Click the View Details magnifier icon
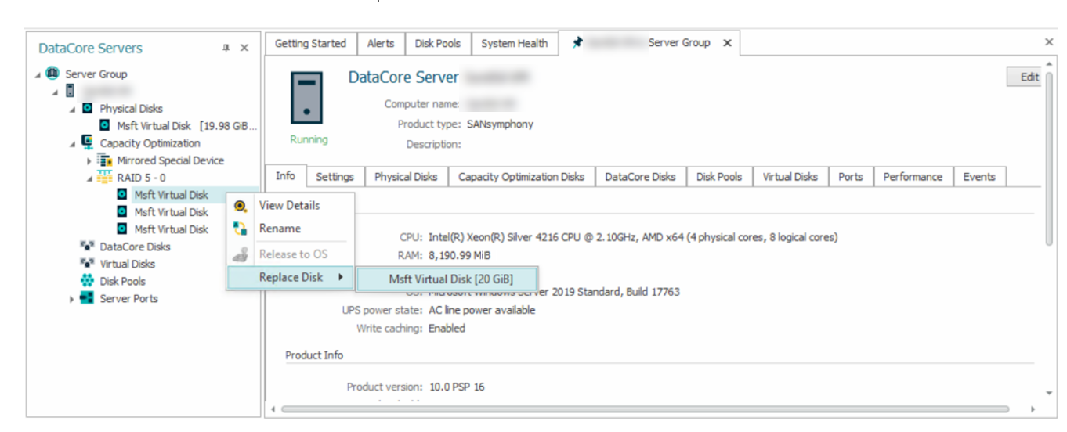This screenshot has width=1067, height=432. pos(241,206)
